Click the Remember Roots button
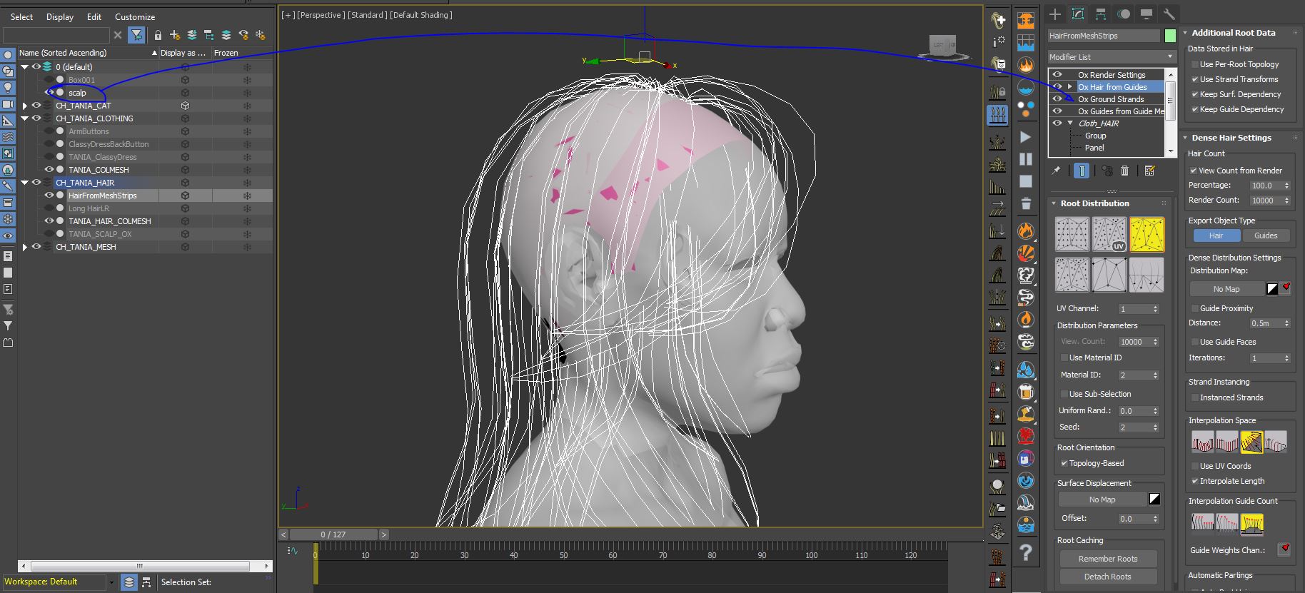The image size is (1305, 593). (x=1107, y=559)
